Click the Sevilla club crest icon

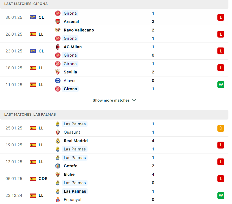coord(58,72)
